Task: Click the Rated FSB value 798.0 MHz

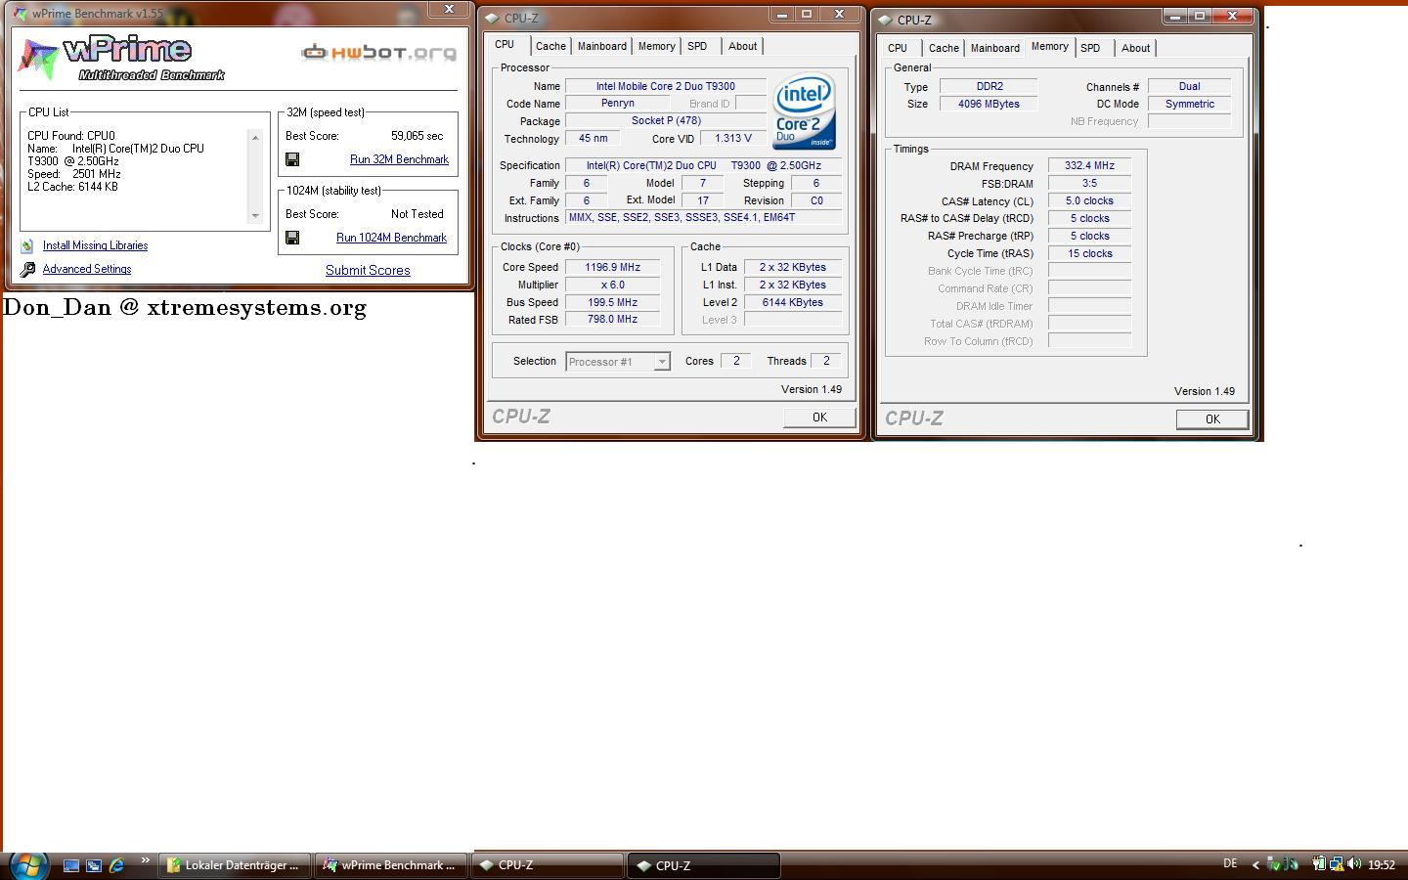Action: coord(612,319)
